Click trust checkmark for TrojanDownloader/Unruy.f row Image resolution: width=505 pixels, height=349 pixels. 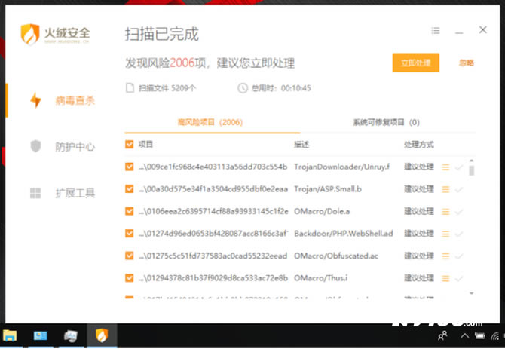[459, 167]
